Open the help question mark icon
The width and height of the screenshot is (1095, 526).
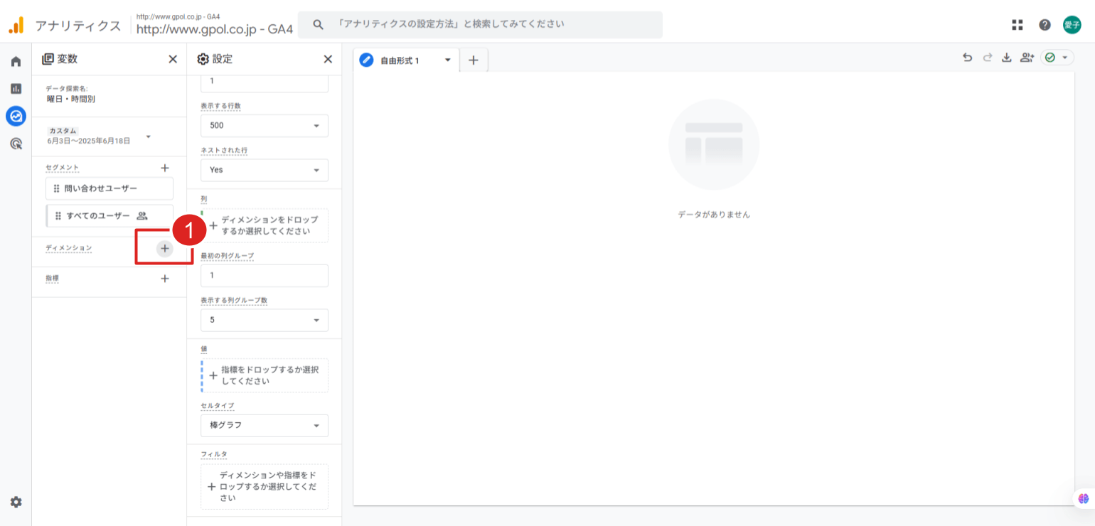coord(1045,25)
